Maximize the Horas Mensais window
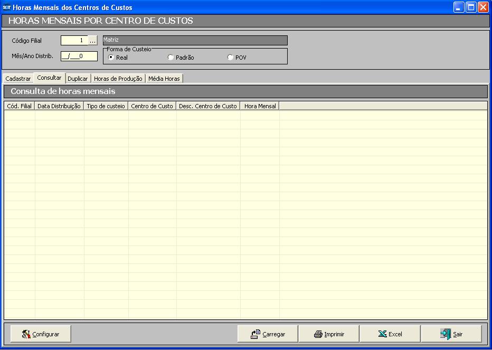The width and height of the screenshot is (492, 350). tap(470, 7)
